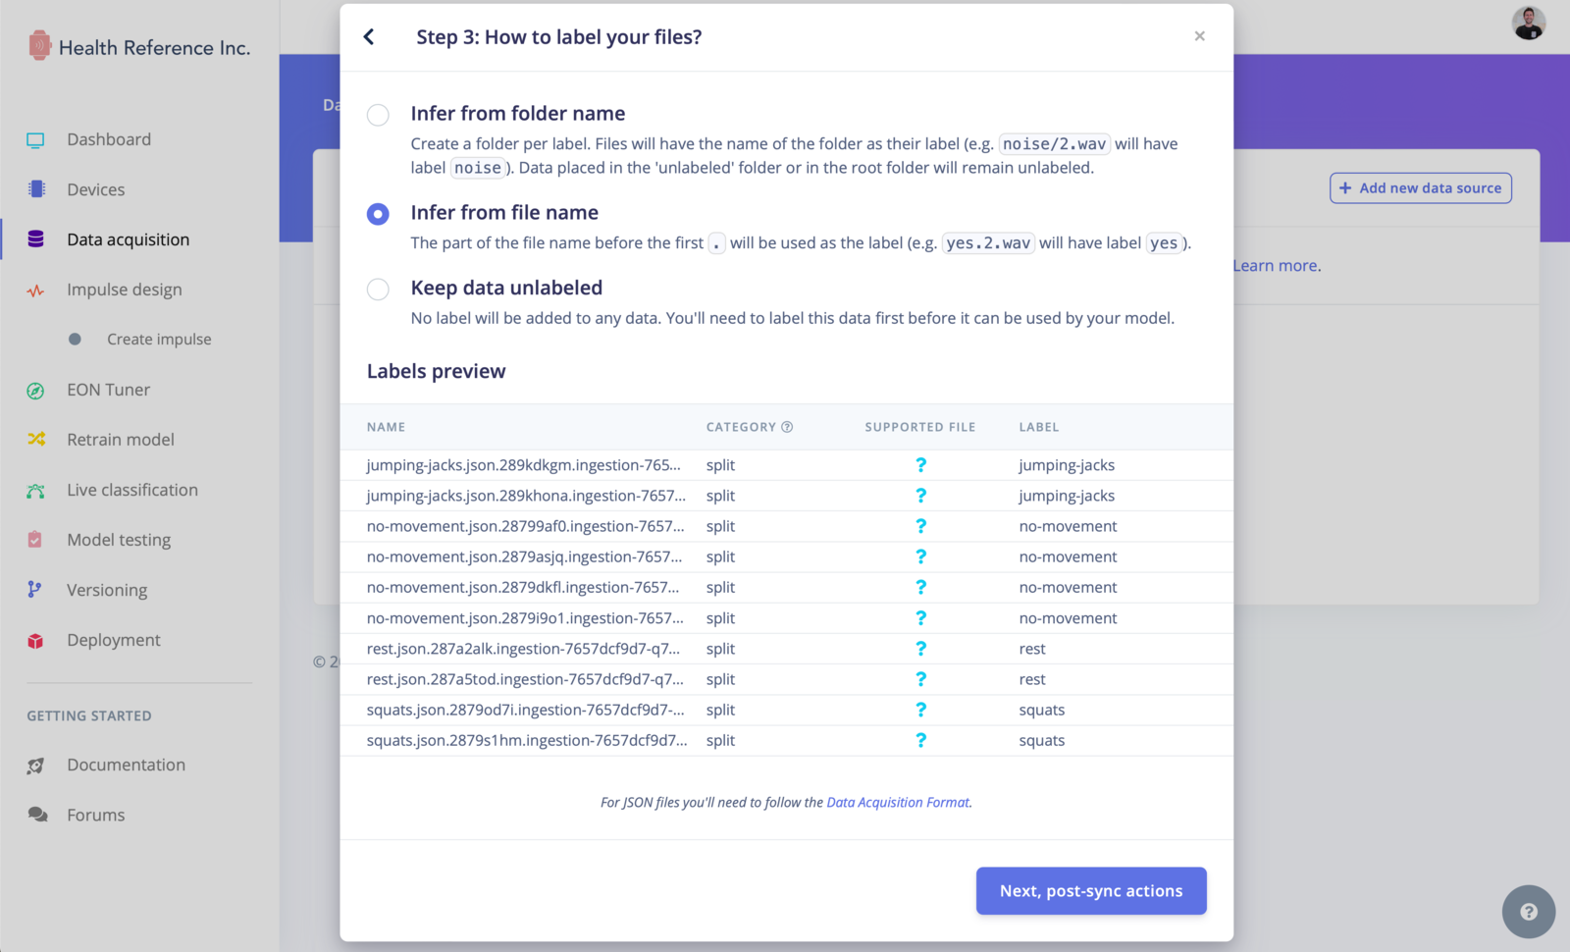Viewport: 1570px width, 952px height.
Task: Select Keep data unlabeled option
Action: tap(378, 290)
